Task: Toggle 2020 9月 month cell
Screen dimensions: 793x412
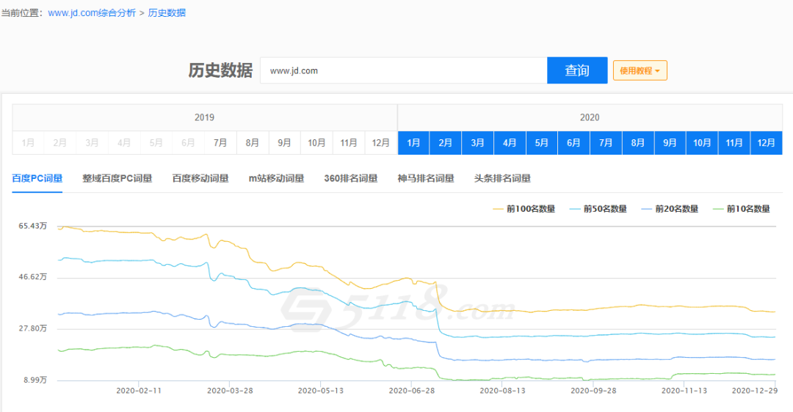Action: (670, 143)
